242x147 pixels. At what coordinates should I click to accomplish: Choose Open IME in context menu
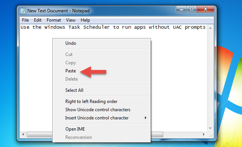(x=102, y=129)
